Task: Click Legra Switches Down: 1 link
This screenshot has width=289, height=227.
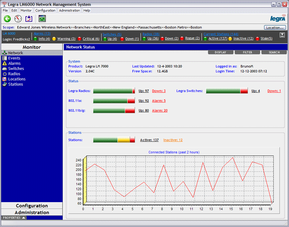Action: tap(274, 91)
